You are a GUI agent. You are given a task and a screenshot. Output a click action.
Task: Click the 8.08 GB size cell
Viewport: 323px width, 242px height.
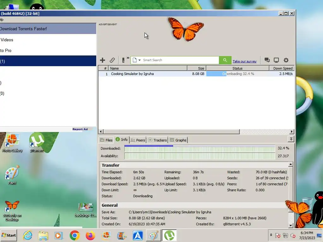click(198, 74)
